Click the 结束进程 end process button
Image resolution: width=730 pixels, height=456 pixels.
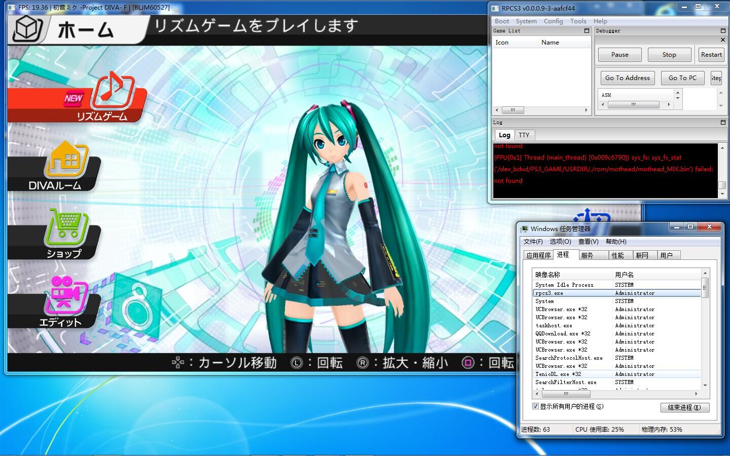coord(684,407)
